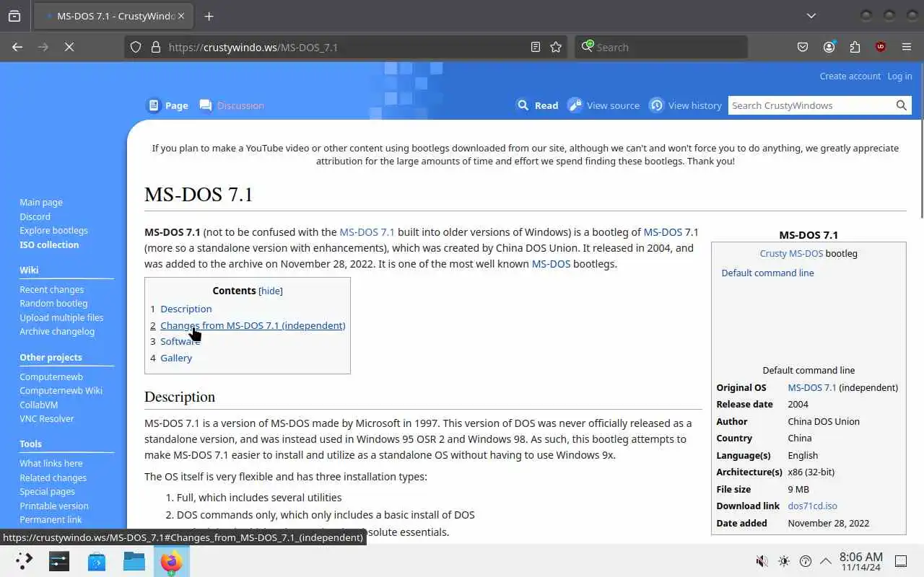Open Default command line image link
This screenshot has width=924, height=577.
(x=767, y=273)
